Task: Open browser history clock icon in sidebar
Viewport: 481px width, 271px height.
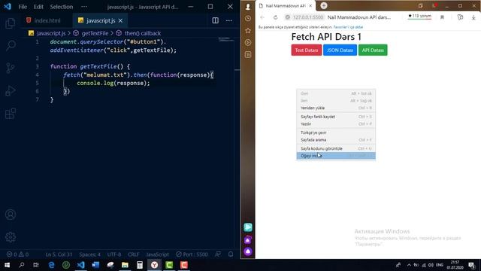Action: 248,18
